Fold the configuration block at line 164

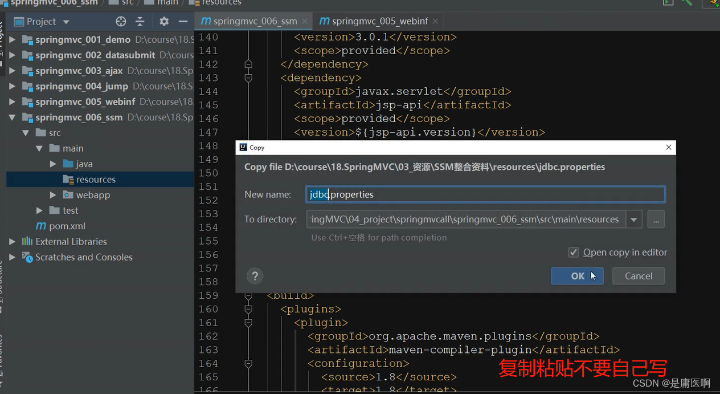[248, 363]
